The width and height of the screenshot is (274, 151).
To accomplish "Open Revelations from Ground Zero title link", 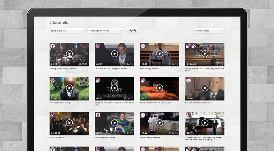I will 199,103.
